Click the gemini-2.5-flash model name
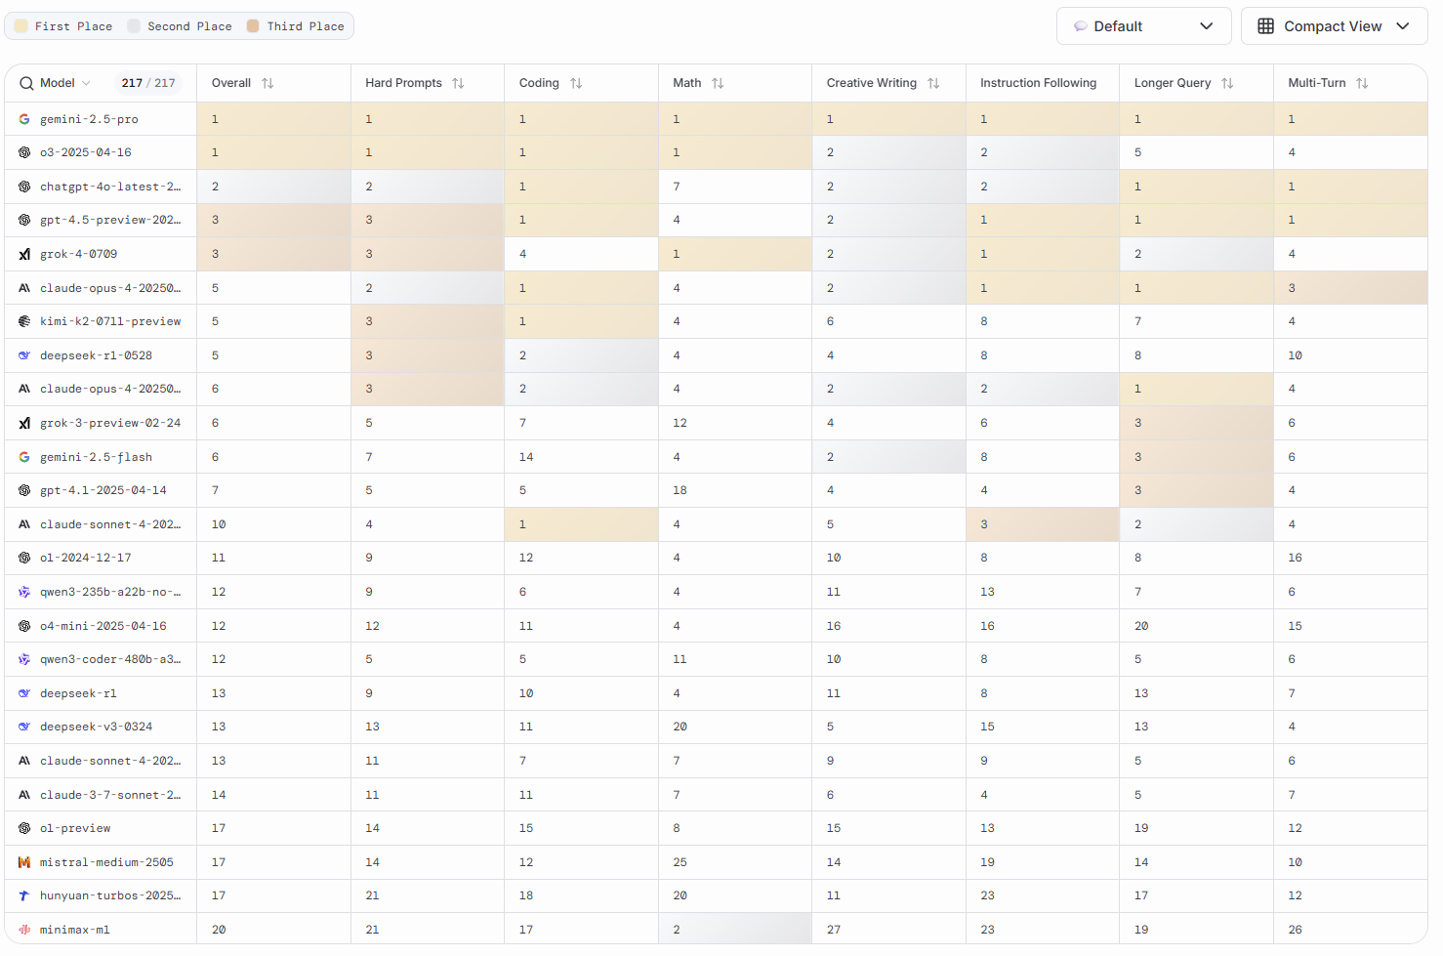The height and width of the screenshot is (956, 1443). pos(96,457)
